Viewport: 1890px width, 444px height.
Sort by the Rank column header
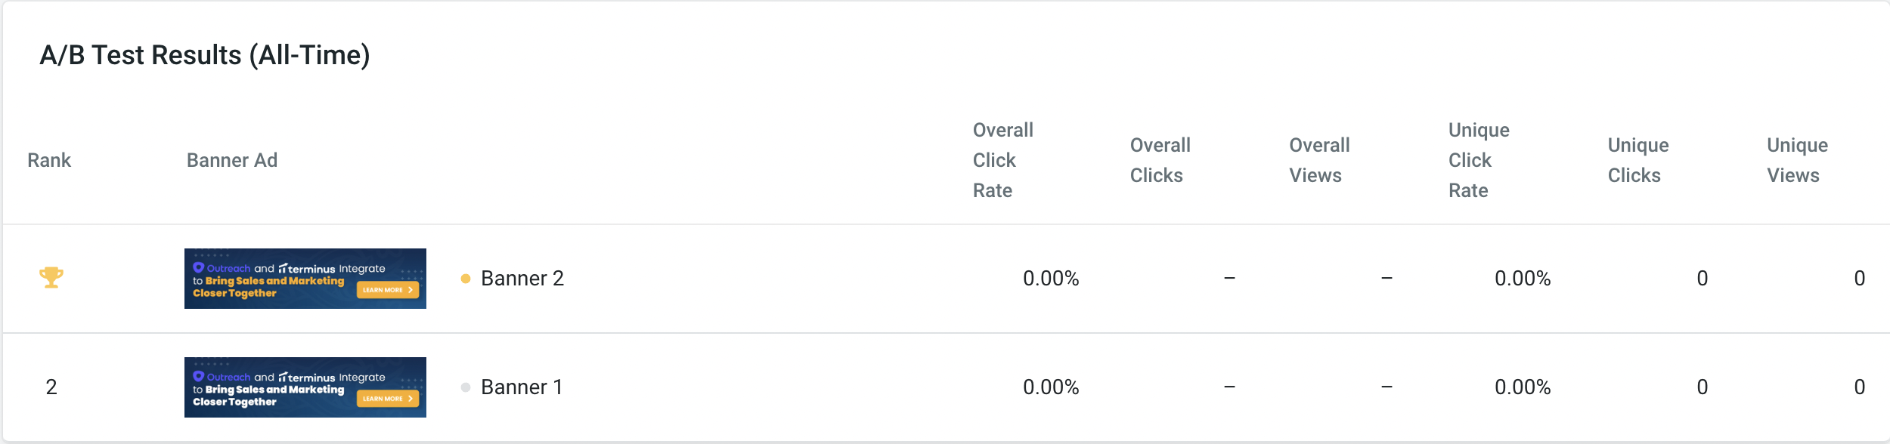(x=49, y=160)
